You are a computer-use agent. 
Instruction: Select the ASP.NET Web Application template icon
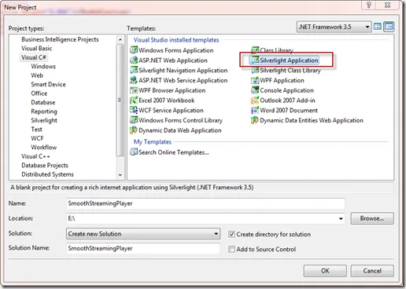134,60
